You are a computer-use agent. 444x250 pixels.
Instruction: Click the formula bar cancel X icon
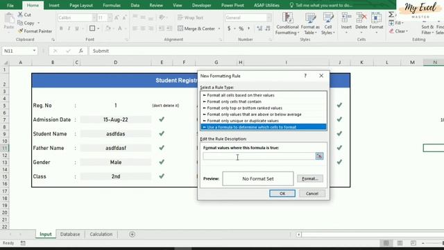[x=55, y=51]
